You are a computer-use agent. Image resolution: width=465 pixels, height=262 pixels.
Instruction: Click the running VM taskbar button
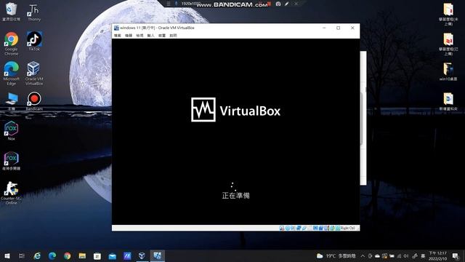coord(157,255)
